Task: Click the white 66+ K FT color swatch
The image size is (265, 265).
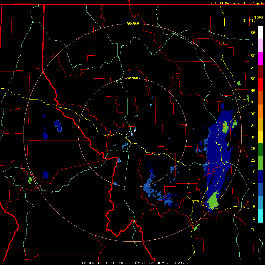Action: 260,32
